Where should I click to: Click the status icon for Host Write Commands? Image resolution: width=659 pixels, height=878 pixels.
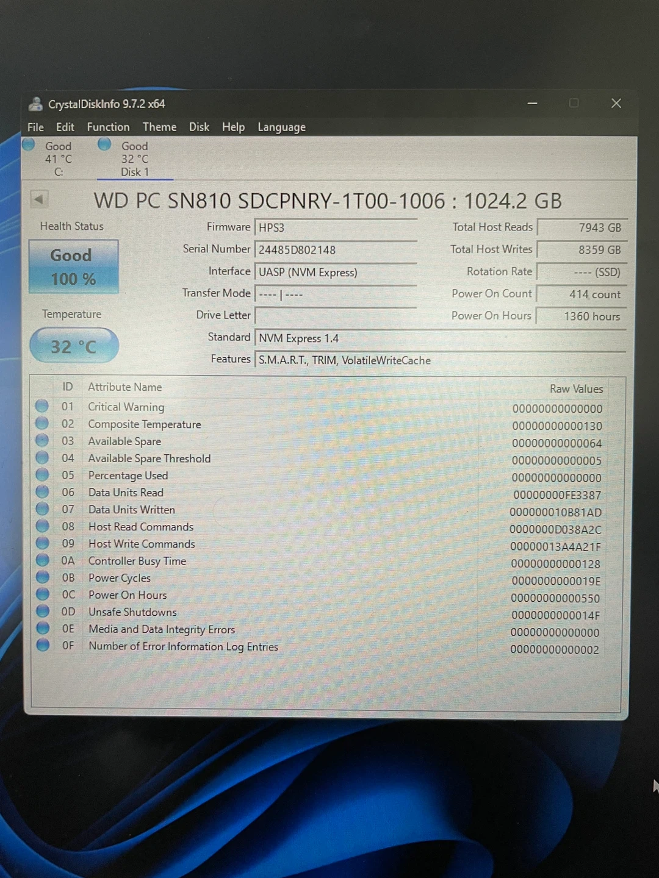click(42, 542)
